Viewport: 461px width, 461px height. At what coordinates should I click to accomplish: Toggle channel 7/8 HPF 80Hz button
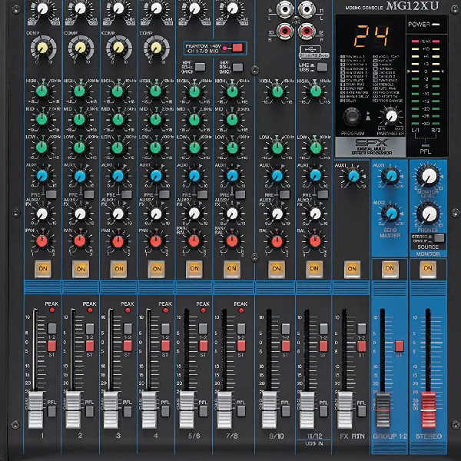(x=238, y=68)
